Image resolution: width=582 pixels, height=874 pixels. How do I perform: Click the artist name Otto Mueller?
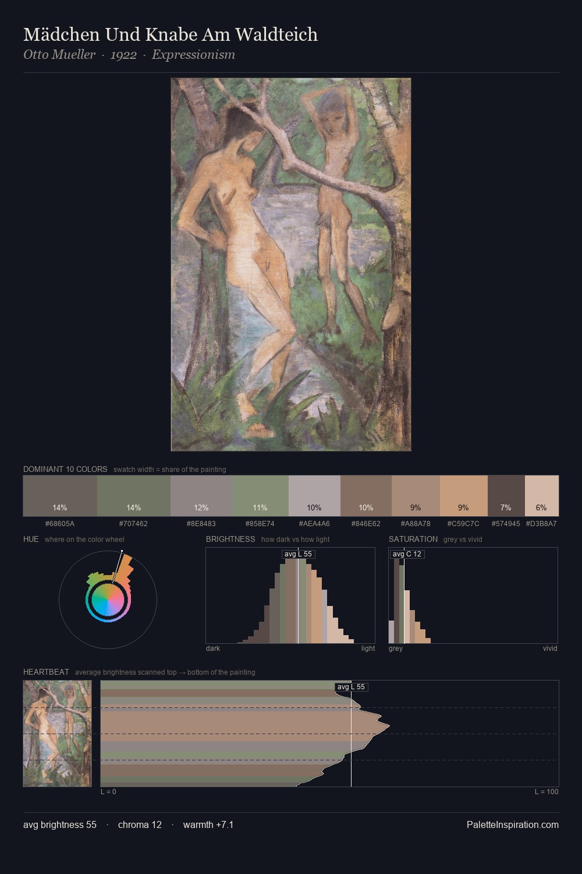click(x=59, y=55)
